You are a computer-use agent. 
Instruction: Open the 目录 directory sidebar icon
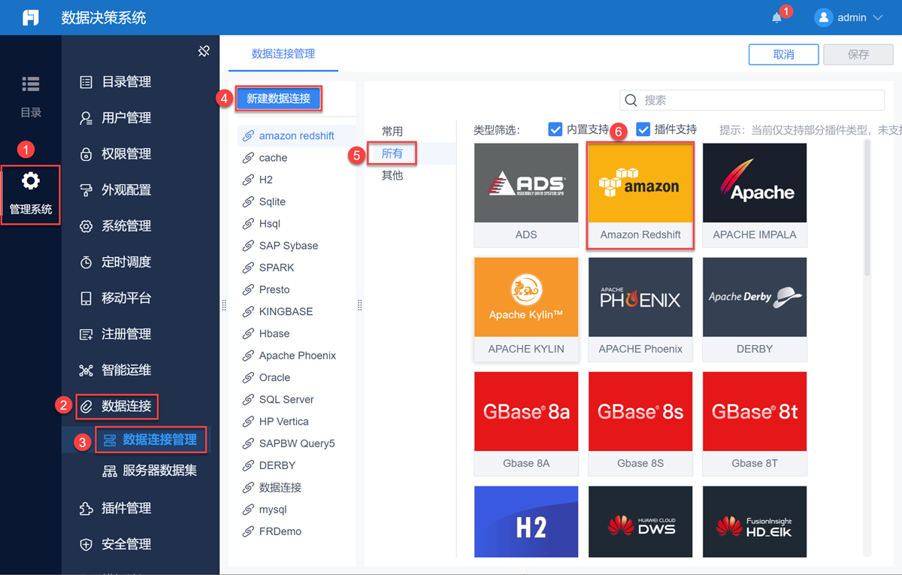pyautogui.click(x=31, y=84)
